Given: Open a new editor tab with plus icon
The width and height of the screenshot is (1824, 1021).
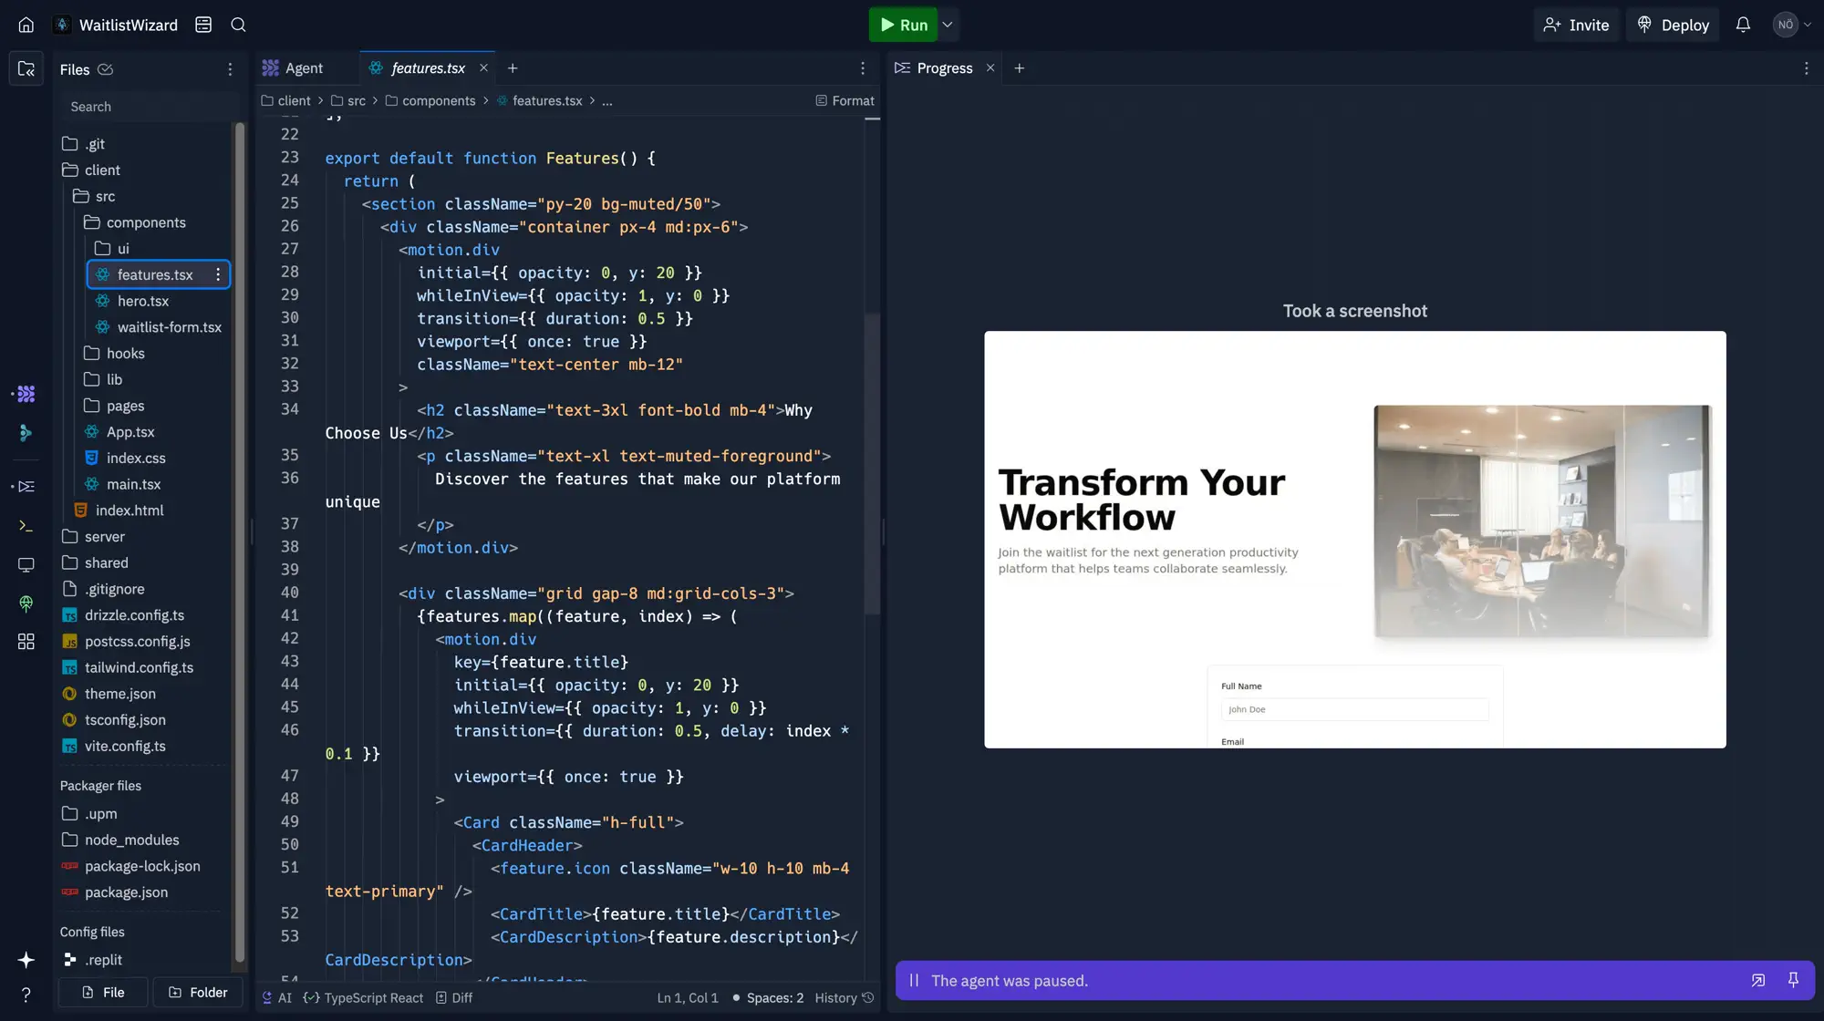Looking at the screenshot, I should pyautogui.click(x=513, y=67).
